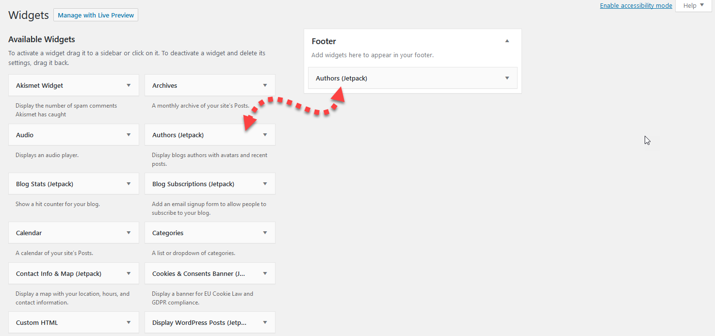Image resolution: width=715 pixels, height=336 pixels.
Task: Expand the Custom HTML widget arrow
Action: (129, 322)
